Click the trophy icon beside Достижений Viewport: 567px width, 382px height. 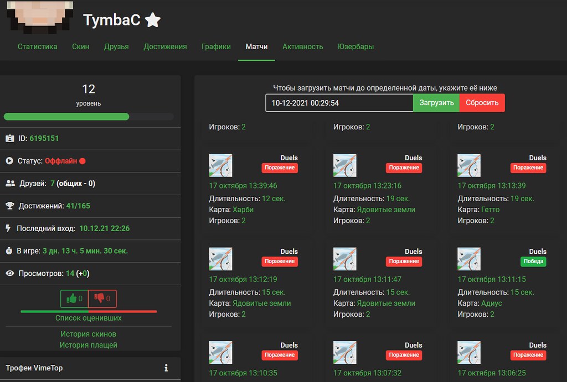10,206
